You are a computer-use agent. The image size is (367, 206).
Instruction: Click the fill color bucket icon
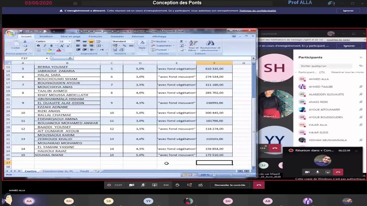49,50
